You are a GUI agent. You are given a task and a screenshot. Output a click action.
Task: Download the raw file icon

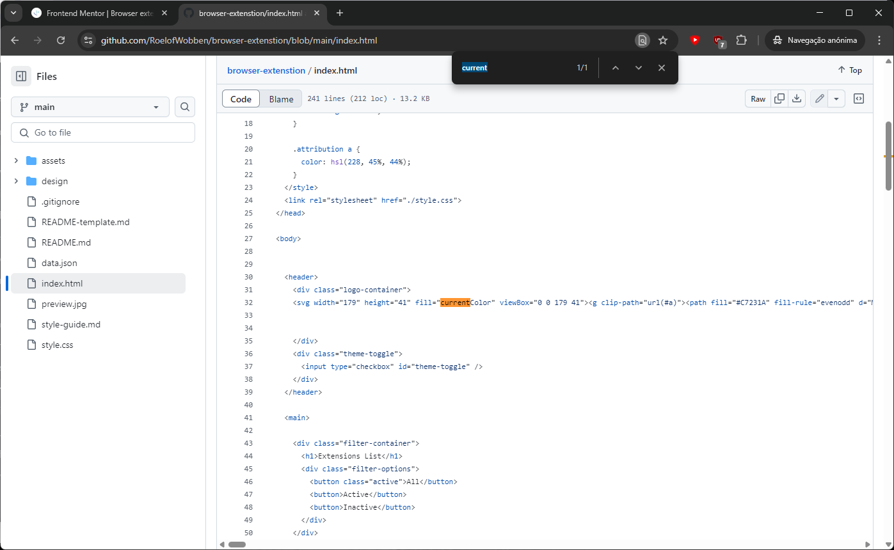pyautogui.click(x=797, y=98)
